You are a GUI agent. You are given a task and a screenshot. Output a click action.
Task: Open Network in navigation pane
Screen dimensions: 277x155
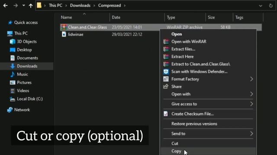tap(22, 110)
